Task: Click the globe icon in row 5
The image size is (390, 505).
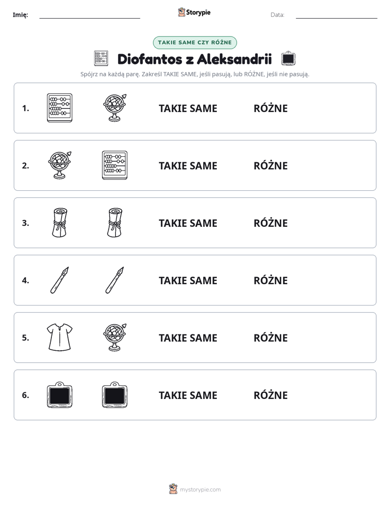Action: click(115, 337)
